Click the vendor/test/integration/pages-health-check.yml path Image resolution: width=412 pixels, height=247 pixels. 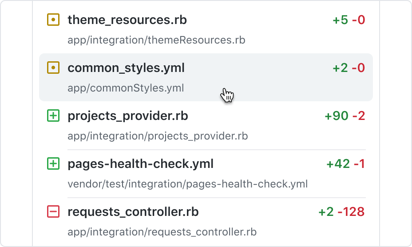coord(188,184)
